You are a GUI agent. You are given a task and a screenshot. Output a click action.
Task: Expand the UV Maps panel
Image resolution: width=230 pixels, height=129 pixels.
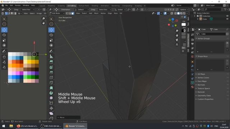(201, 74)
